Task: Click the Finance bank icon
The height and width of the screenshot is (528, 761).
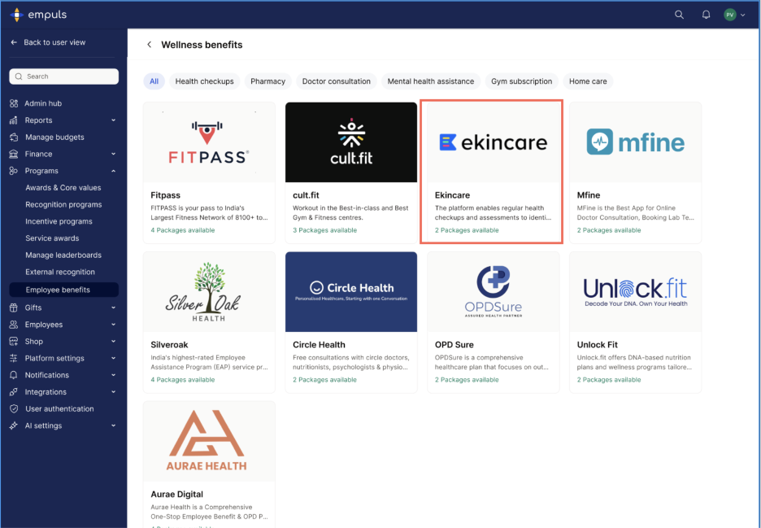Action: [x=14, y=154]
